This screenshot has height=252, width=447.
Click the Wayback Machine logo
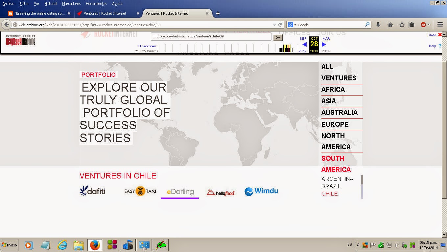coord(20,40)
